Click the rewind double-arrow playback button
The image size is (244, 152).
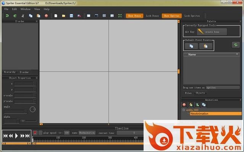11,136
